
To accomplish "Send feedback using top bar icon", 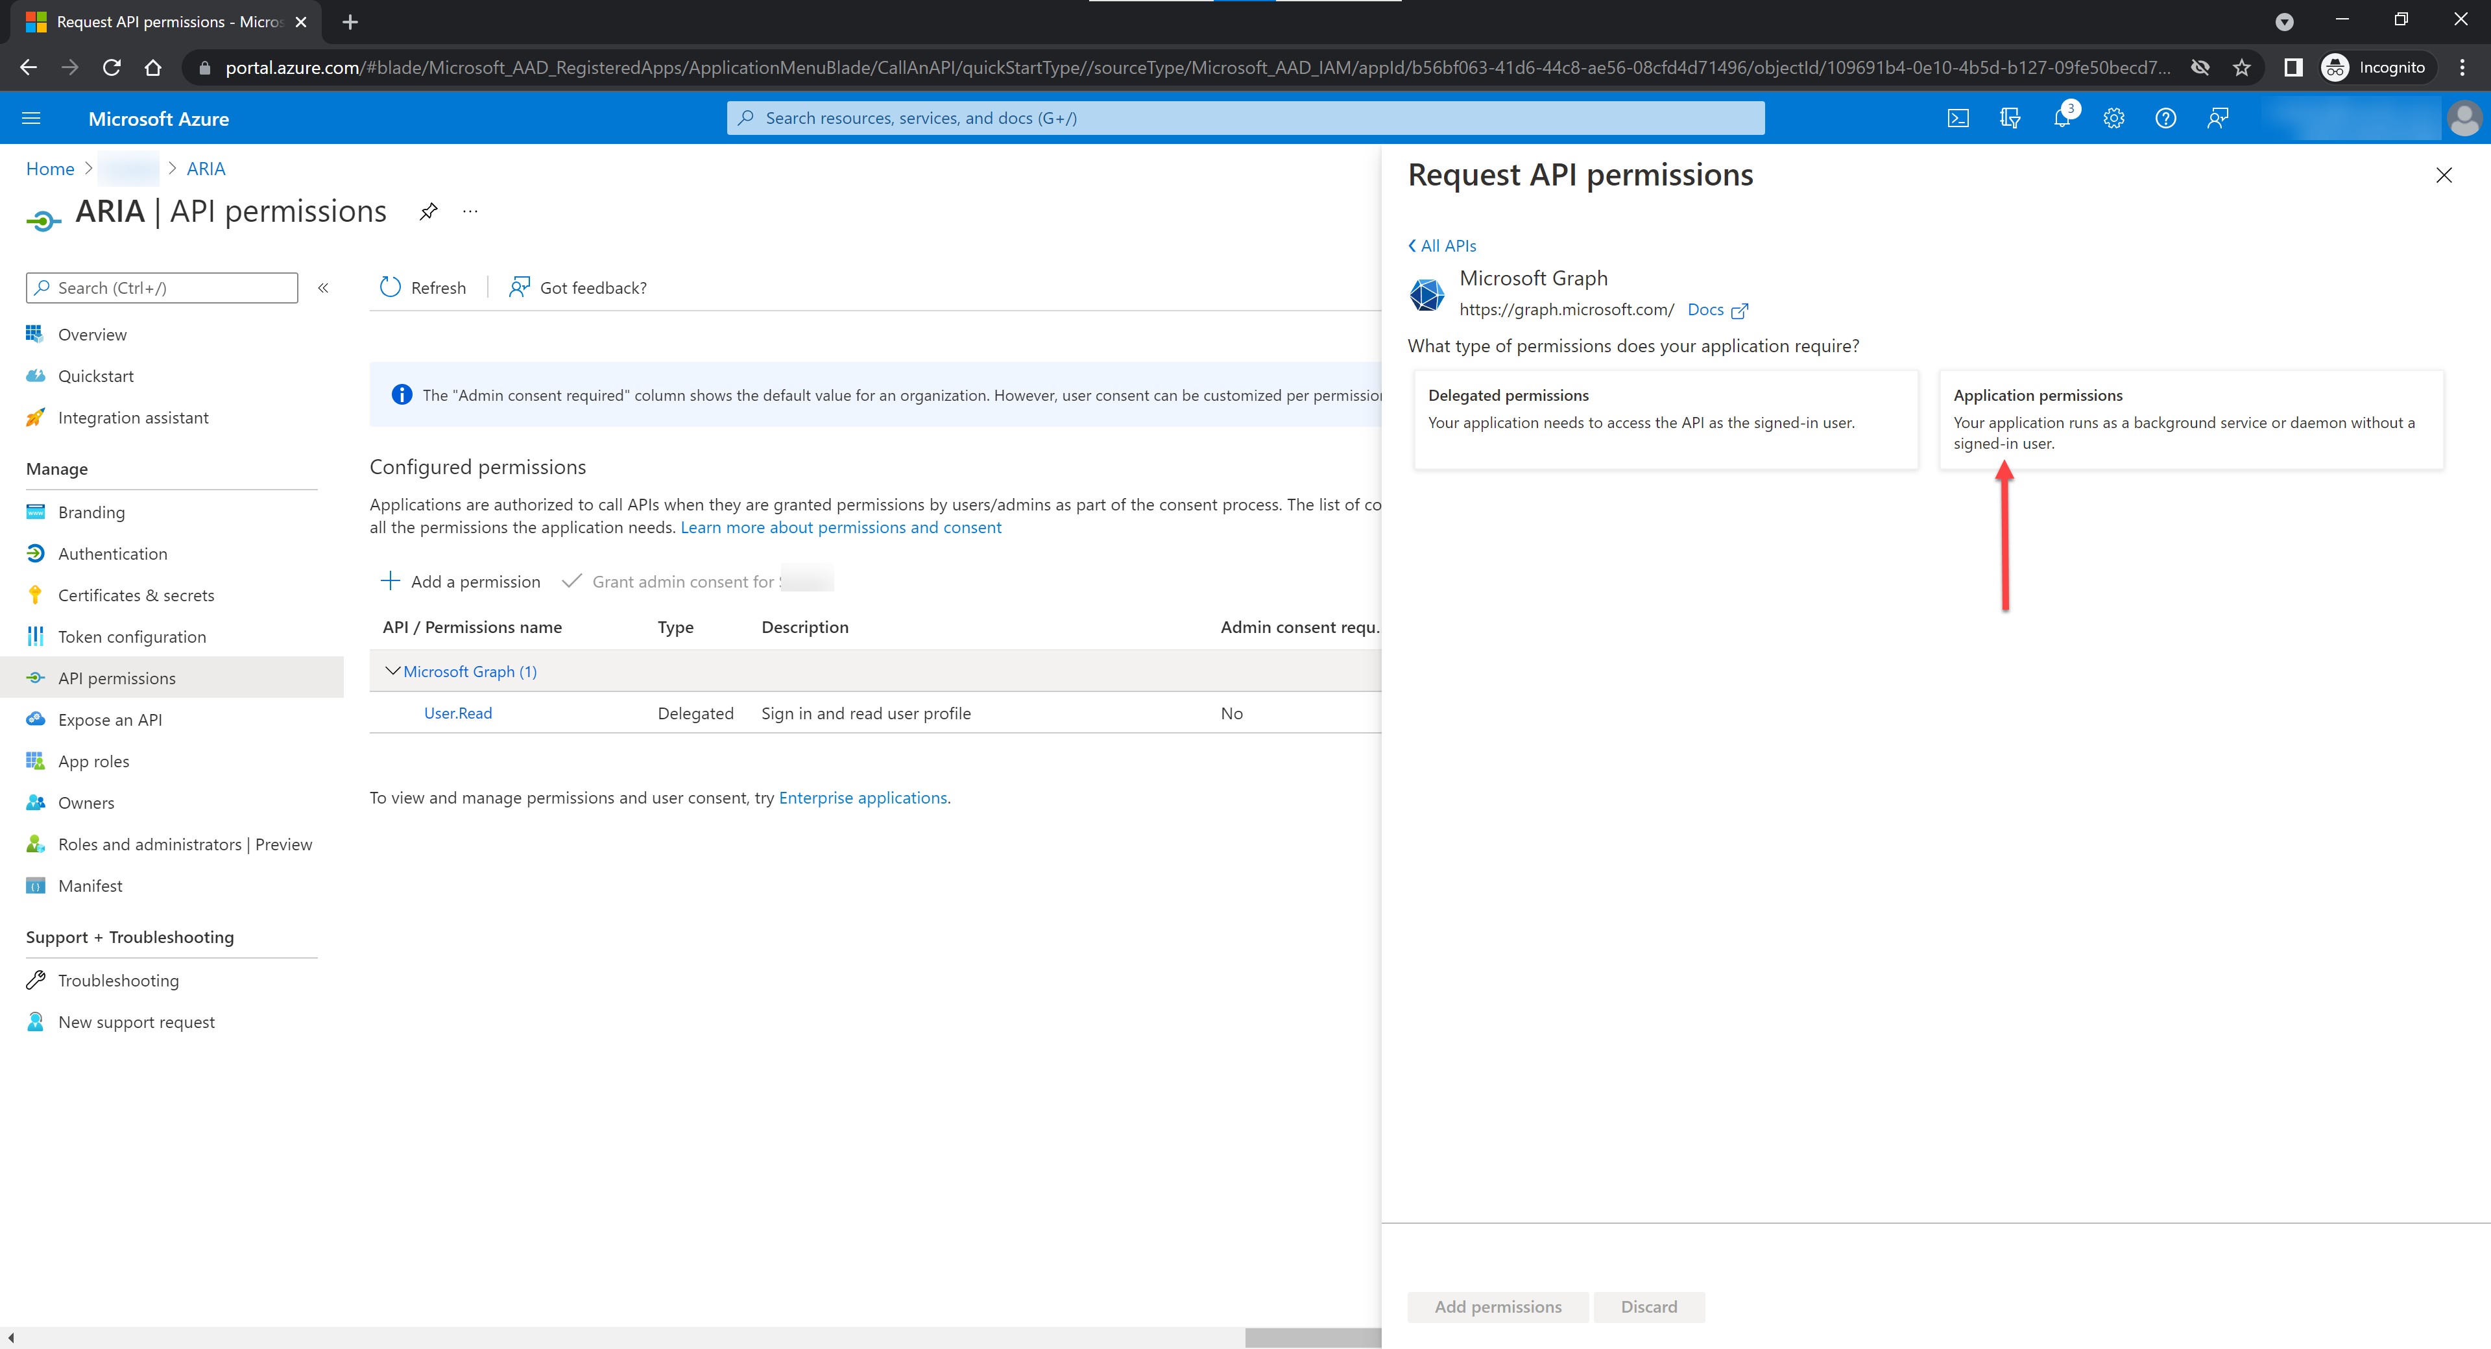I will pyautogui.click(x=2219, y=118).
